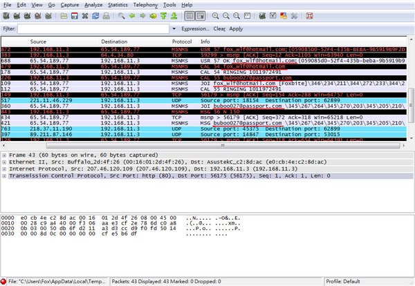Open the Telephony menu

tap(145, 5)
